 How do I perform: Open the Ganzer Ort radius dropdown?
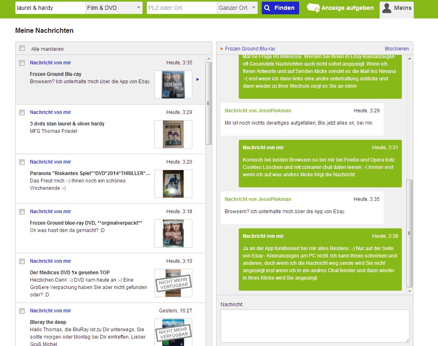point(237,8)
